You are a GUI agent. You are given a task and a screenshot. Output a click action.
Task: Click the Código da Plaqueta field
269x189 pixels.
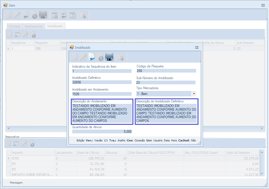[x=166, y=71]
